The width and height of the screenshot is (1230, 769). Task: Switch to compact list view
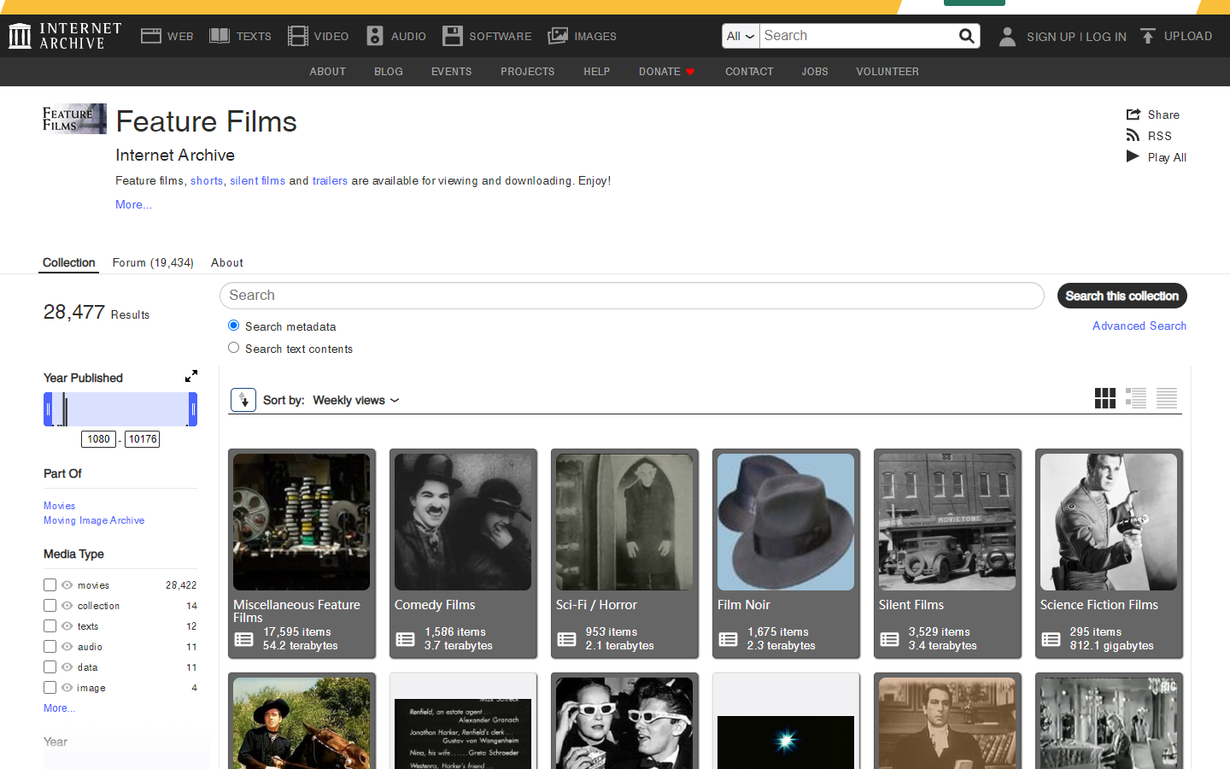[1167, 398]
